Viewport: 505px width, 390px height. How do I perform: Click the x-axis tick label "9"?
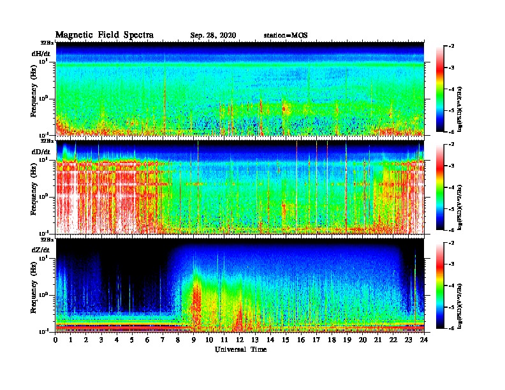coord(194,340)
